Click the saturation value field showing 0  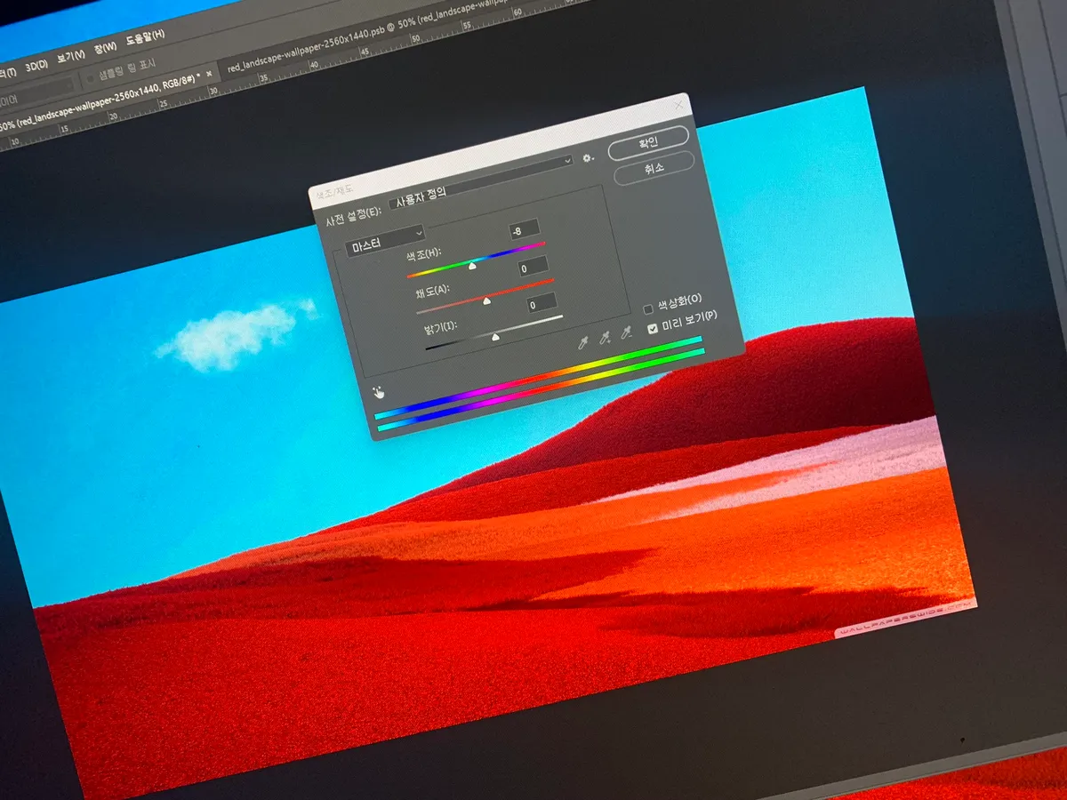coord(533,267)
